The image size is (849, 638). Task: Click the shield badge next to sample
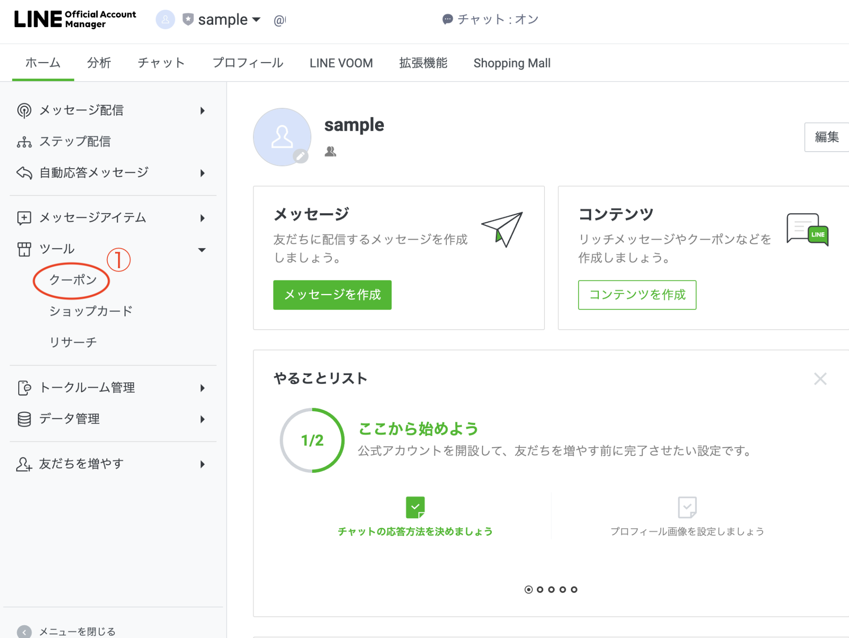tap(188, 19)
